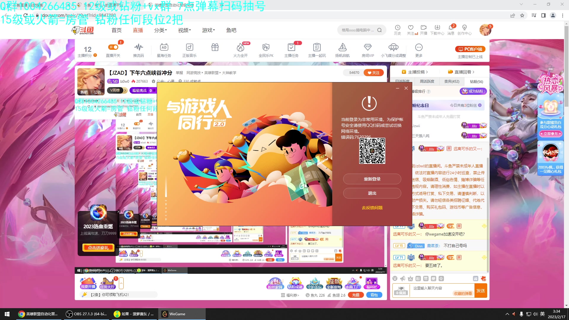Open 水晶工厂 icon
569x320 pixels.
pyautogui.click(x=353, y=283)
